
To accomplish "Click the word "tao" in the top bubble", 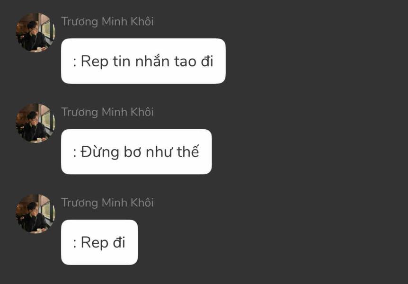I will click(185, 61).
